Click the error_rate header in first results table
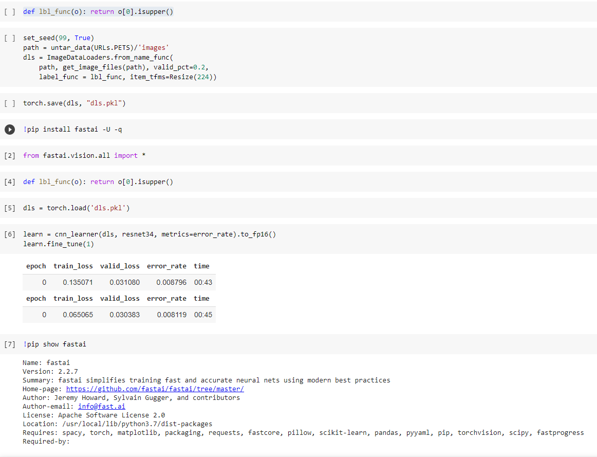Screen dimensions: 597x457 click(x=166, y=266)
